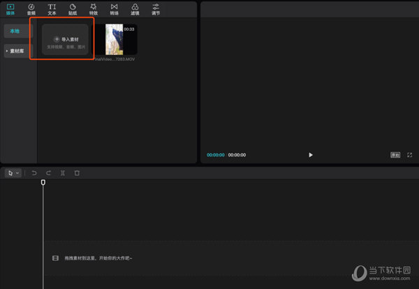
Task: Click the 原始 aspect ratio button
Action: point(395,155)
